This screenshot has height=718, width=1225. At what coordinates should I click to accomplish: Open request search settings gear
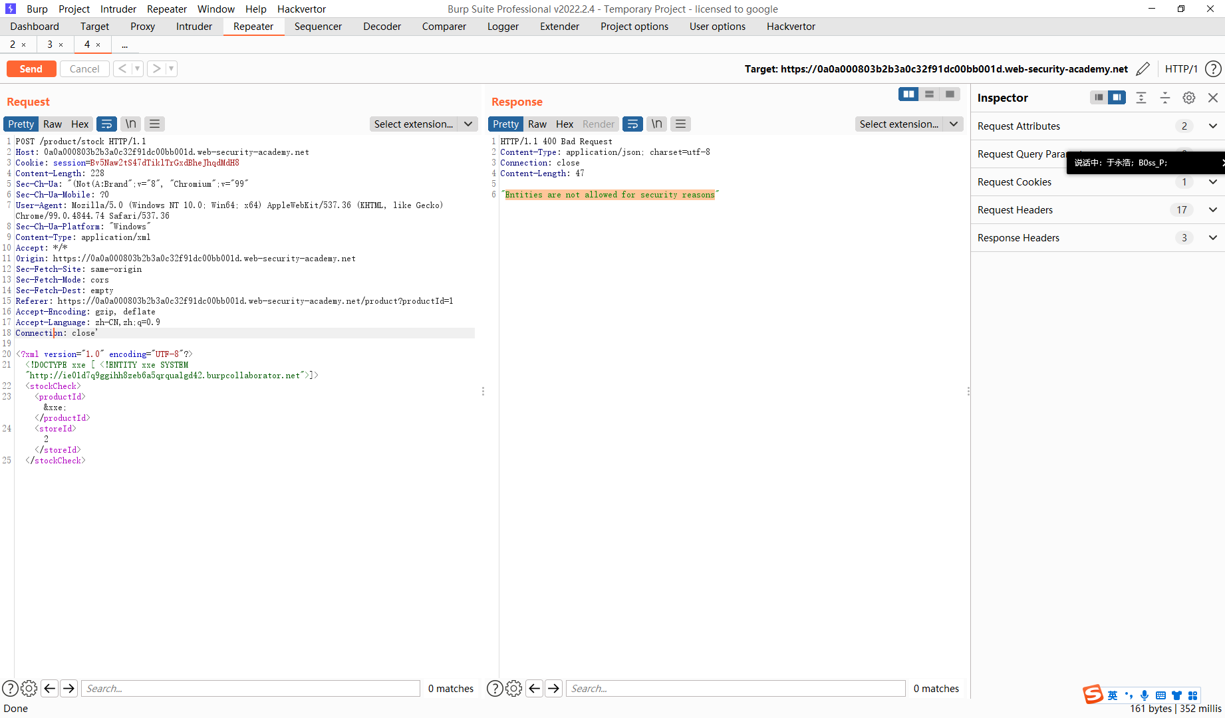pos(29,689)
